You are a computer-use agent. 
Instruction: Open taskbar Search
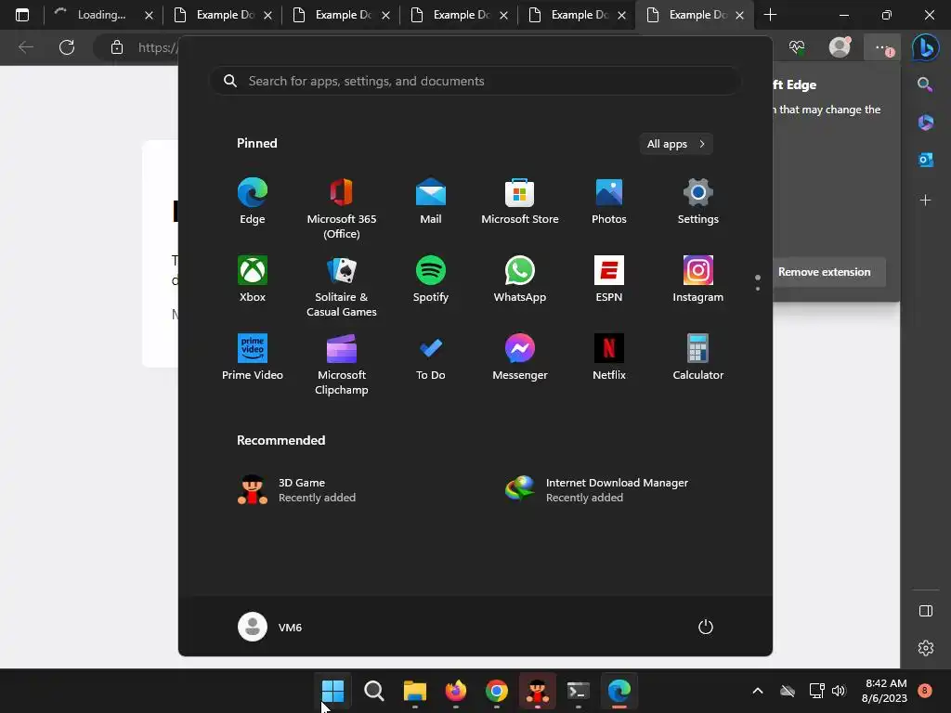click(373, 691)
